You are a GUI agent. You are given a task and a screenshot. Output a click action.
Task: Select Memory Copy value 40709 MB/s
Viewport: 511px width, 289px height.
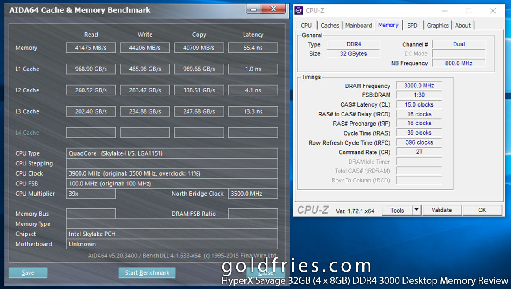(199, 48)
